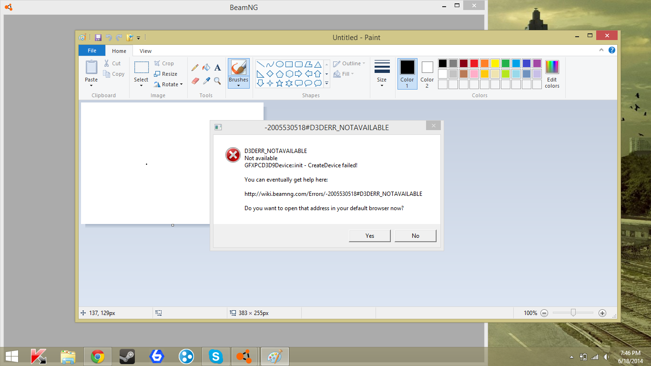
Task: Select the Fill with color bucket tool
Action: tap(206, 68)
